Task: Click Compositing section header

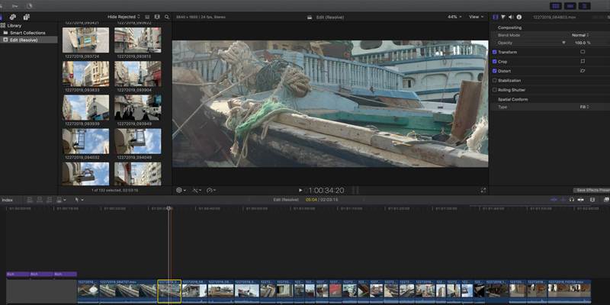Action: click(509, 27)
